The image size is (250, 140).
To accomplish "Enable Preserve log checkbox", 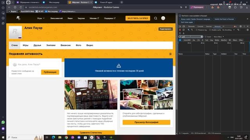I will [x=197, y=30].
